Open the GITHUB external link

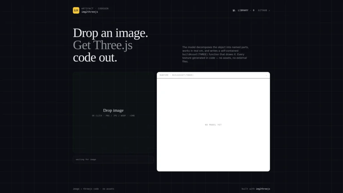pyautogui.click(x=264, y=10)
